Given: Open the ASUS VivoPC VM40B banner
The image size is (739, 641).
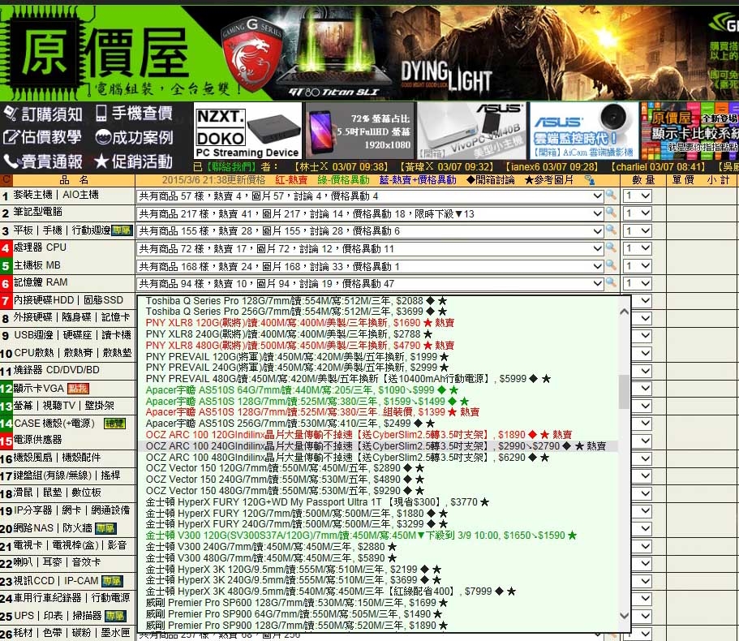Looking at the screenshot, I should (472, 131).
